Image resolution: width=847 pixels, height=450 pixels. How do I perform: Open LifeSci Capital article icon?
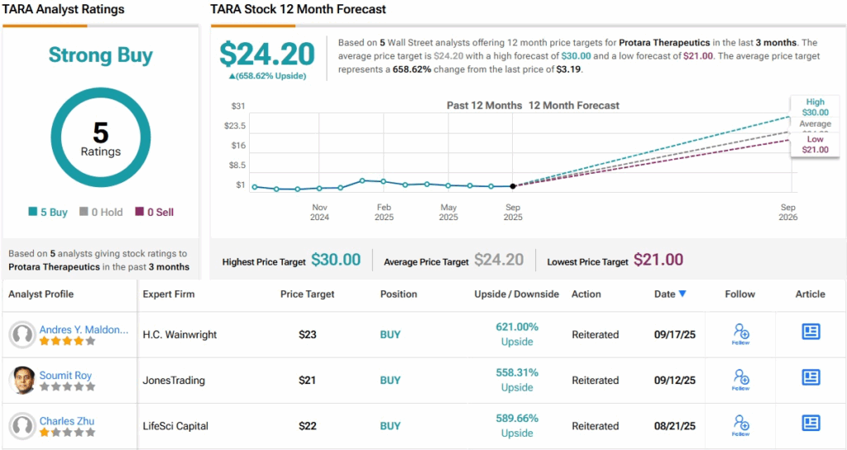pos(811,423)
